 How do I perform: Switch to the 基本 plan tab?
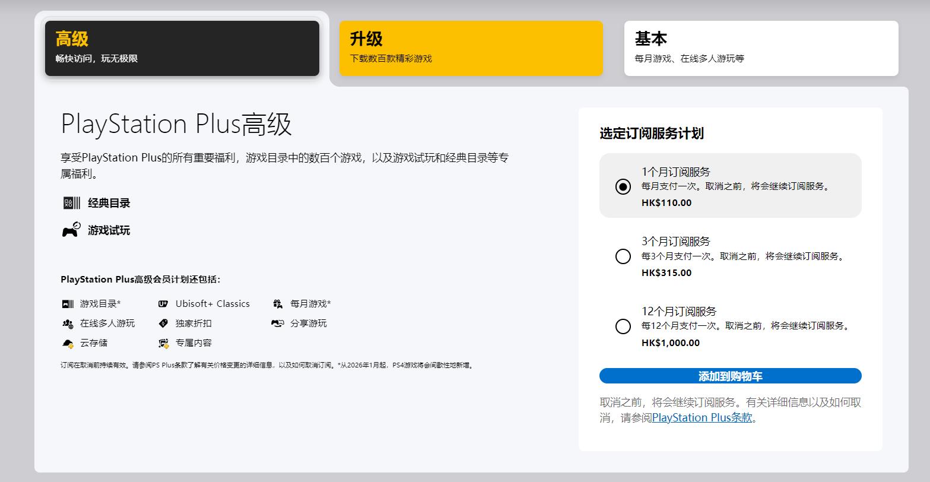coord(761,49)
